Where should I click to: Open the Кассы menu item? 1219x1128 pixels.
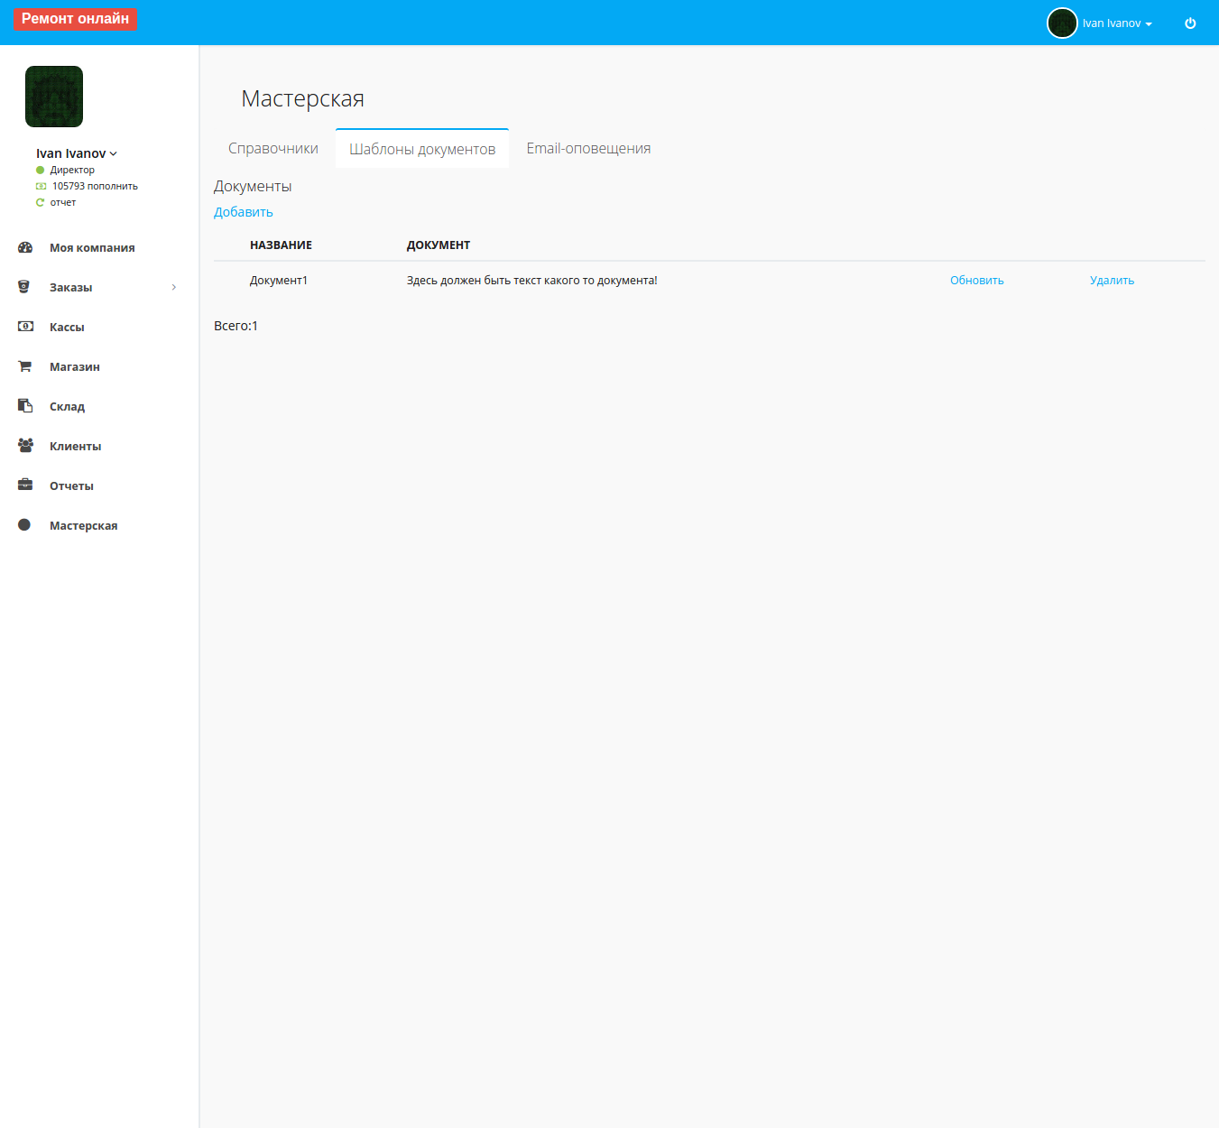[67, 327]
